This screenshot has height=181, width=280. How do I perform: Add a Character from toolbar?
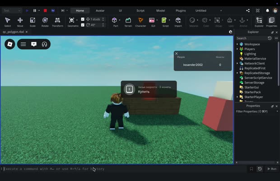coord(140,22)
